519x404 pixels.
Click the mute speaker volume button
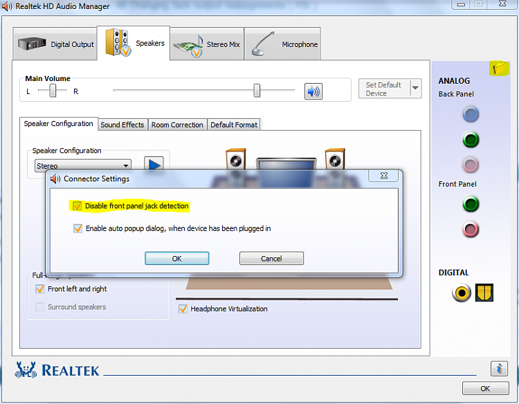pyautogui.click(x=313, y=91)
